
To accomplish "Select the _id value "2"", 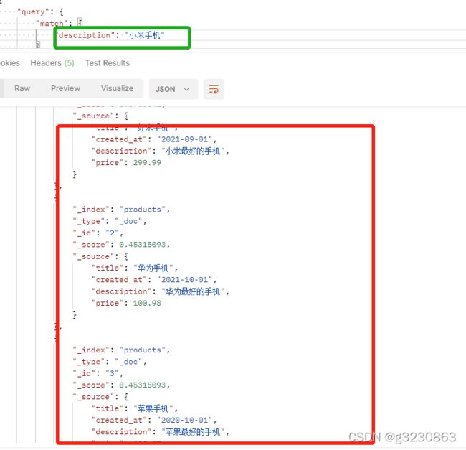I will click(112, 233).
